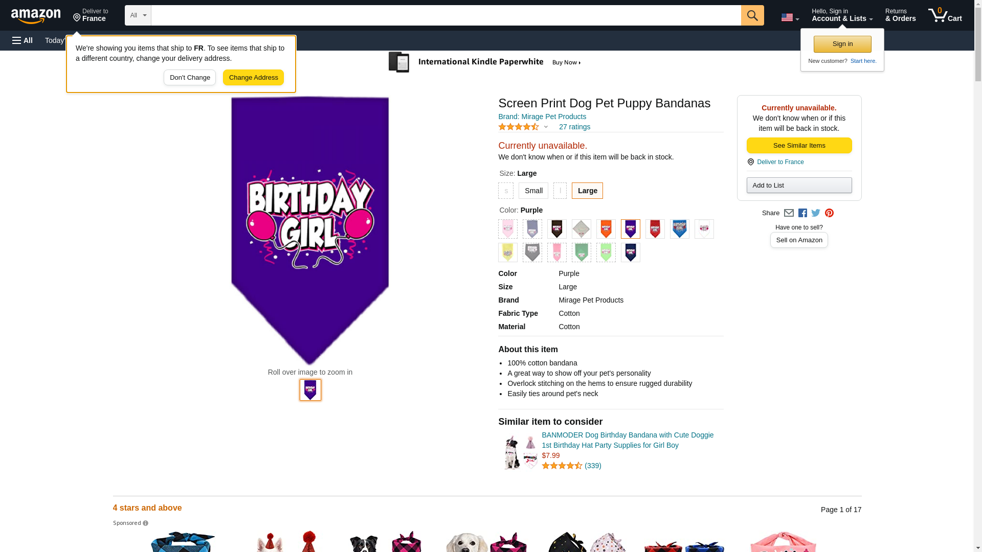
Task: Select the red bandana color swatch
Action: [x=655, y=229]
